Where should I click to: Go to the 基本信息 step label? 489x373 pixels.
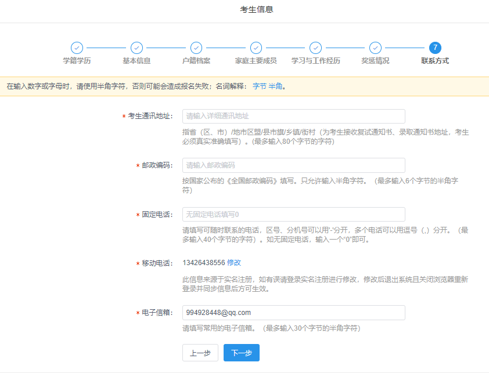(136, 61)
